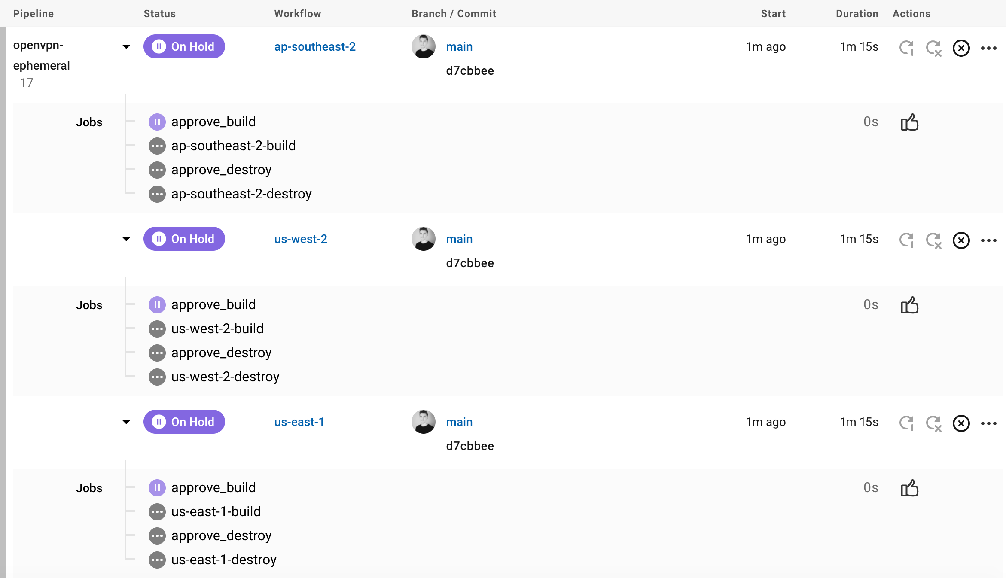The image size is (1006, 578).
Task: Collapse the us-west-2 workflow jobs
Action: pyautogui.click(x=126, y=239)
